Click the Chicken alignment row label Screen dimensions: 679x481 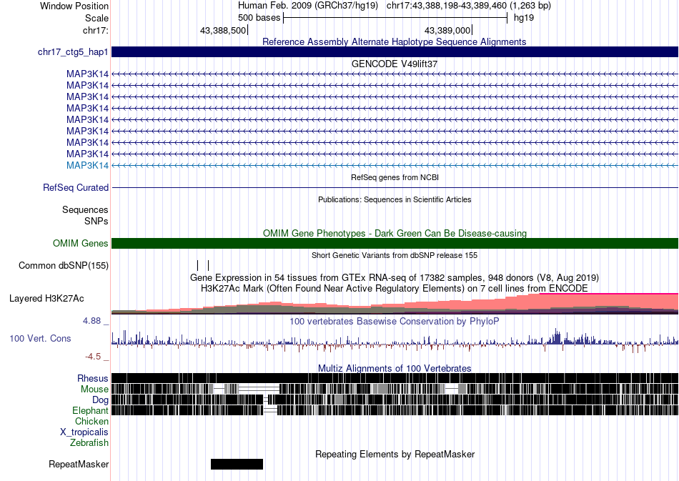point(91,421)
